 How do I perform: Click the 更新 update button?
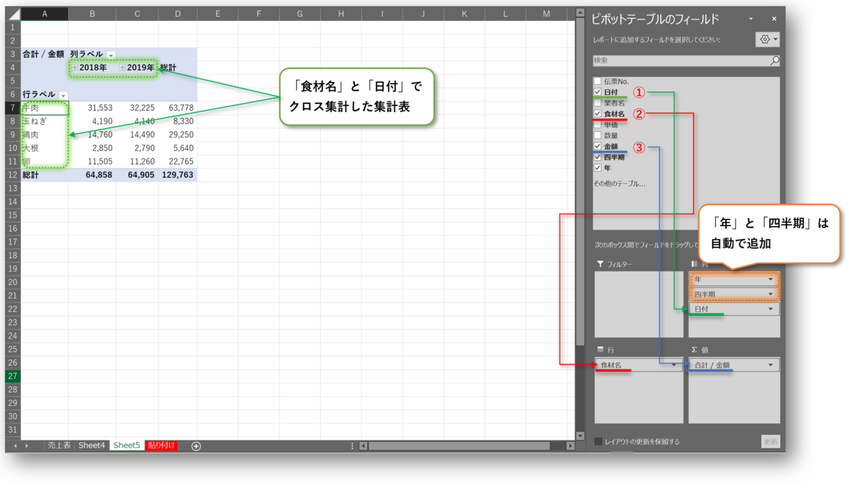770,441
